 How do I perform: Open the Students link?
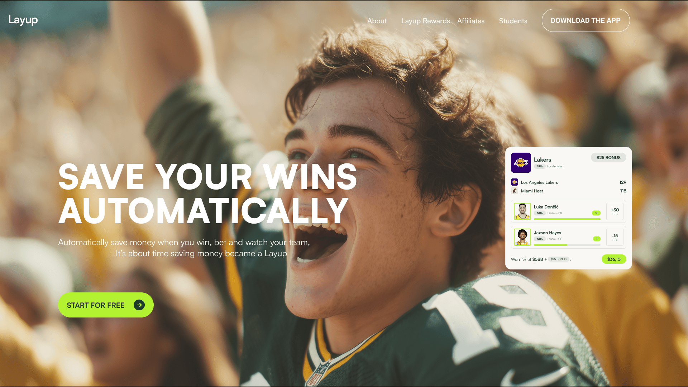(513, 21)
